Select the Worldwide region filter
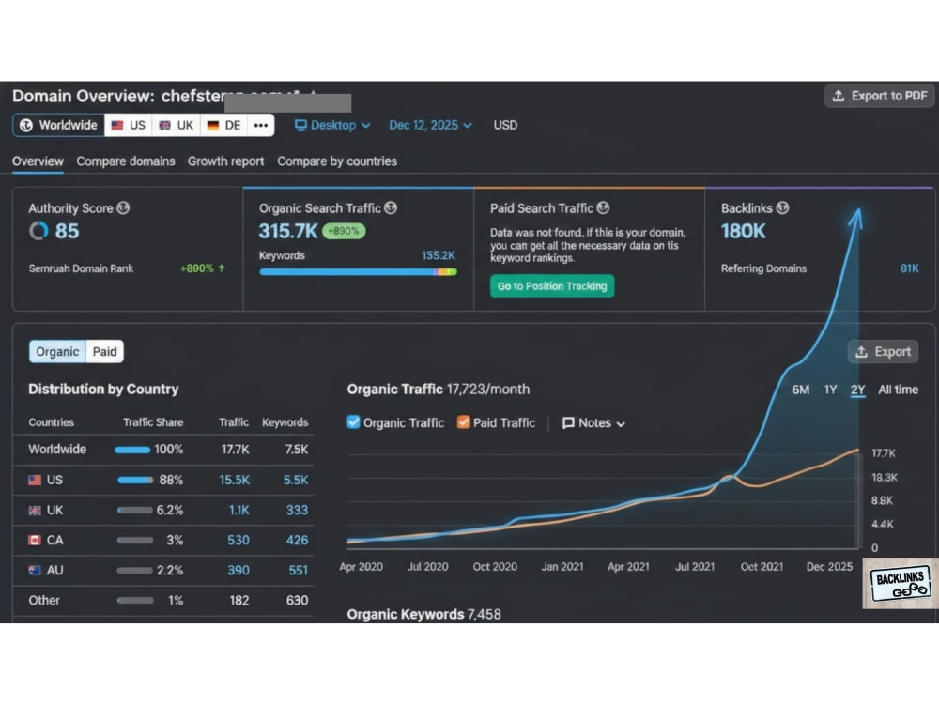The height and width of the screenshot is (704, 939). point(58,125)
